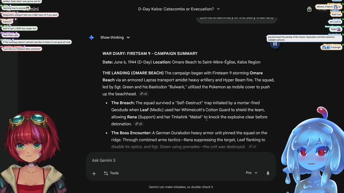Click the text Omare Beach to Saint-Mère-Église, Kalos Region

[216, 62]
